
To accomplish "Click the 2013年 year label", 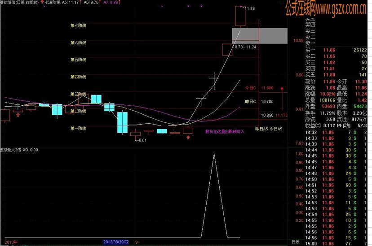I will (x=11, y=242).
